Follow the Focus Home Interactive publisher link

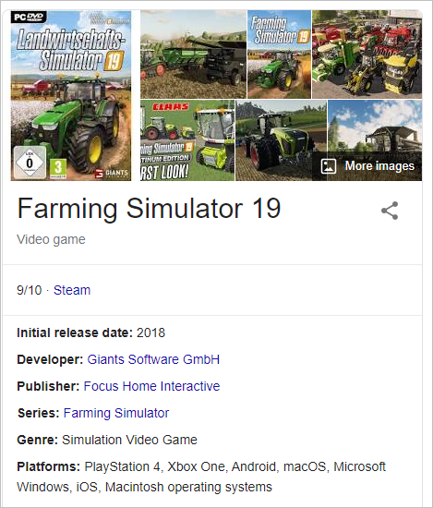pyautogui.click(x=151, y=386)
